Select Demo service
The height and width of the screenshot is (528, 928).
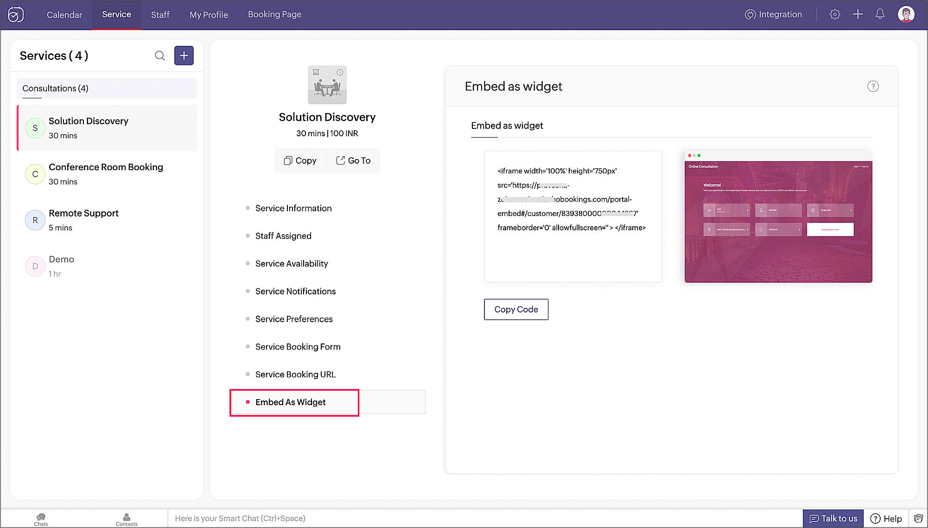pos(107,266)
